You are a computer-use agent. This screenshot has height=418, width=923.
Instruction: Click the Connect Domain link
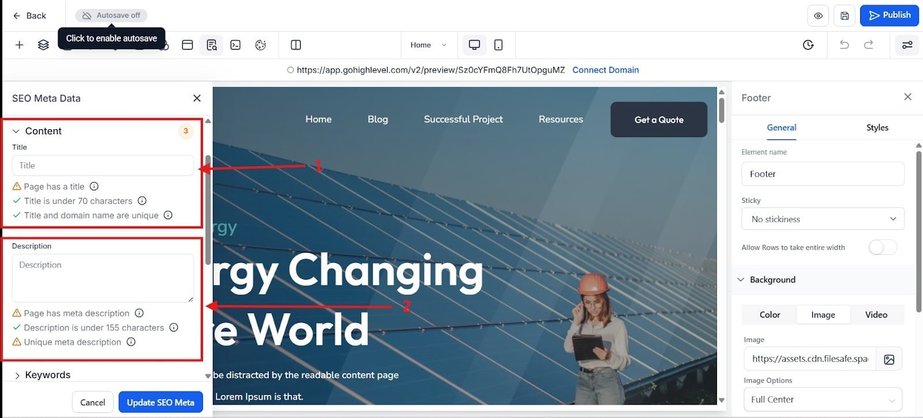coord(605,70)
